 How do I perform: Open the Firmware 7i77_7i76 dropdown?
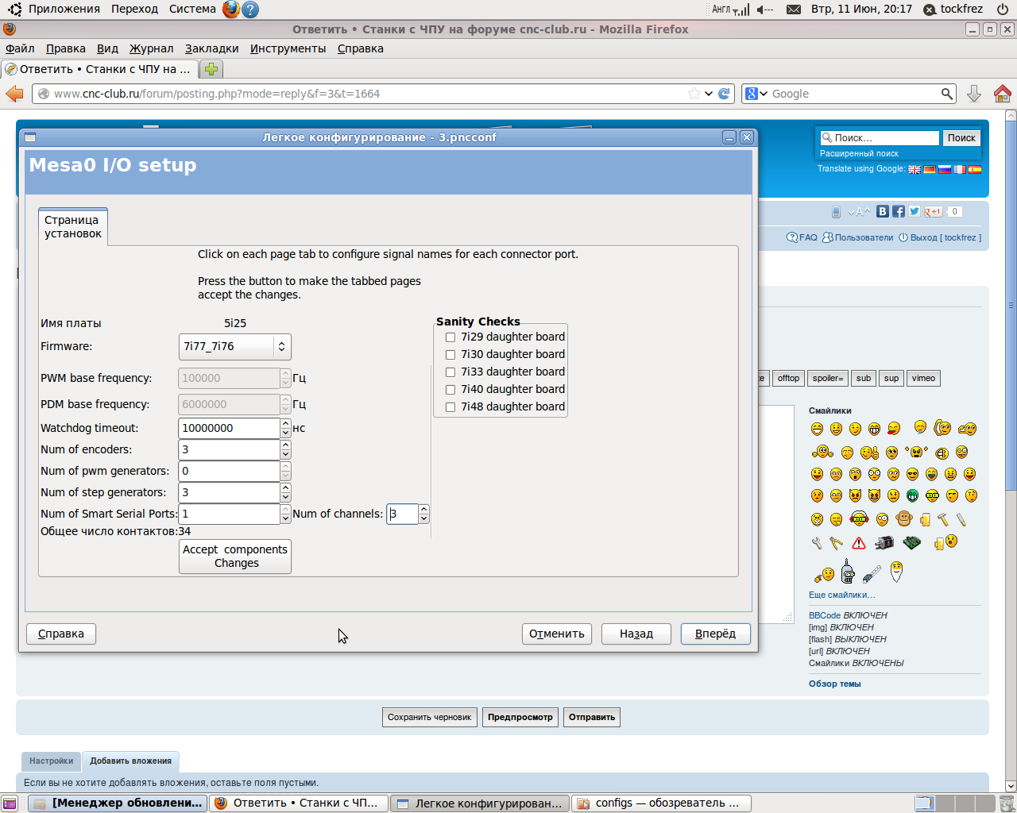(235, 347)
